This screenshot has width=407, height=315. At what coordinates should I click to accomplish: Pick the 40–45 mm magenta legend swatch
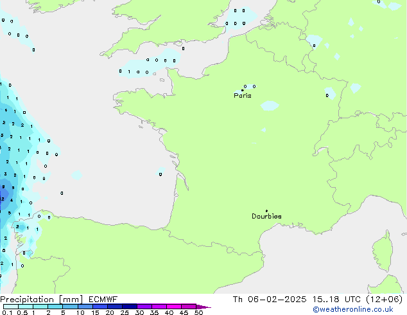[174, 307]
